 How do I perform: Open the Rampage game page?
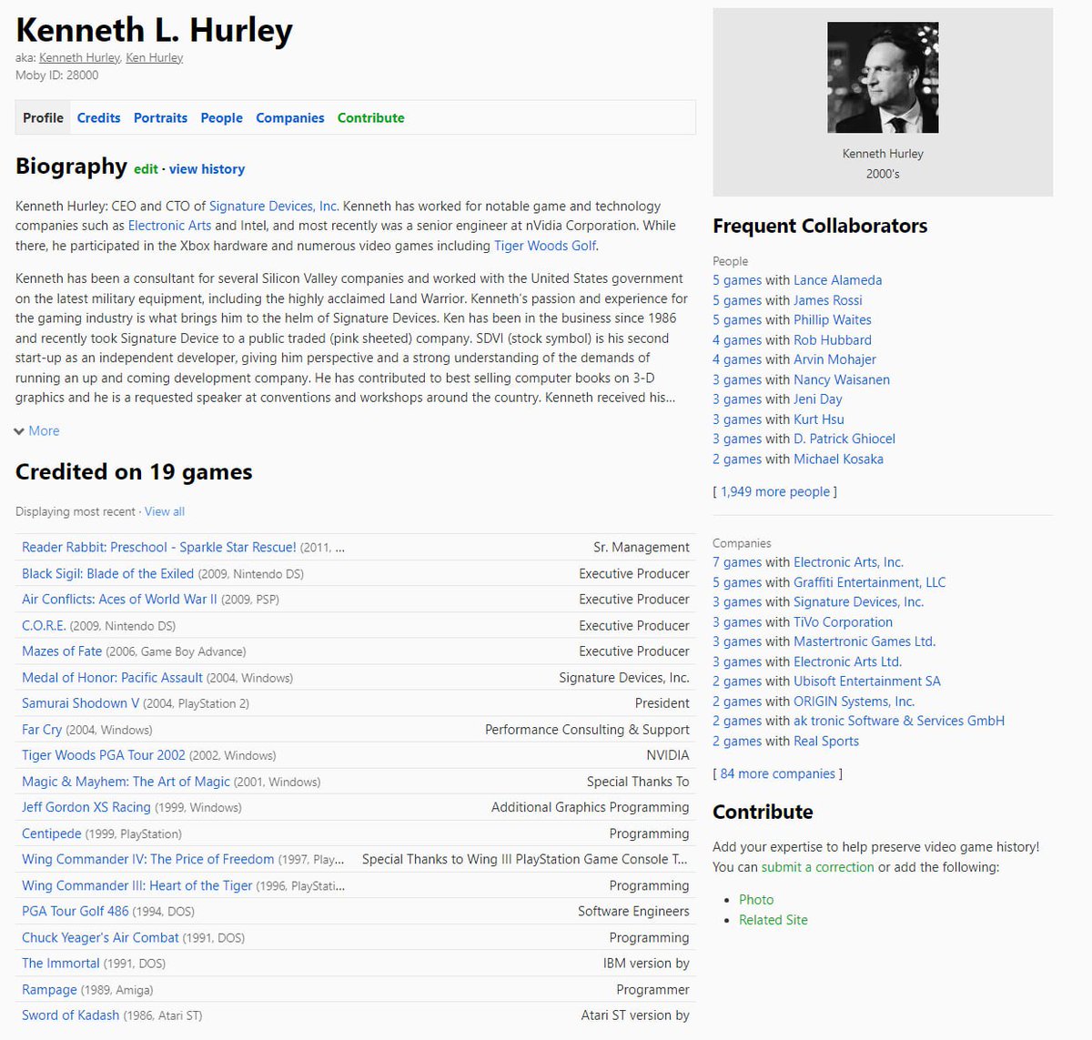pos(49,989)
